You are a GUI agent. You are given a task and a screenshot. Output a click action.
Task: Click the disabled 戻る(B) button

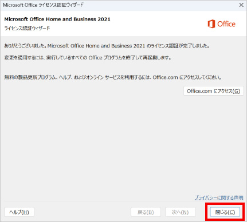pyautogui.click(x=146, y=212)
